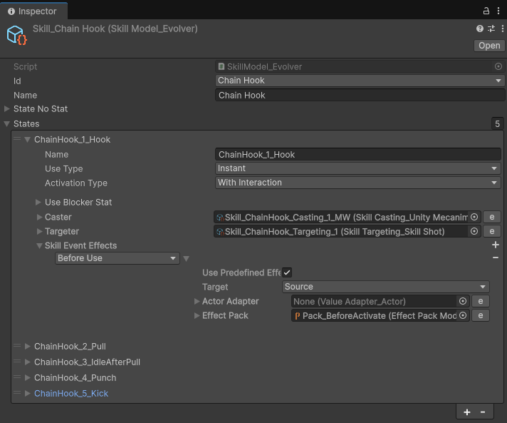Click the None (Value Adapter_Actor) field
This screenshot has width=507, height=423.
click(x=380, y=301)
